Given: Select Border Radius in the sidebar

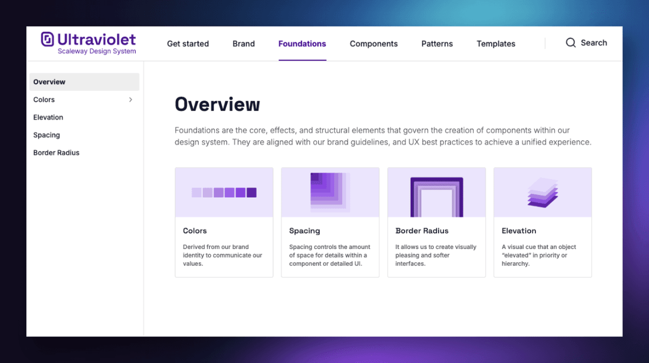Looking at the screenshot, I should point(56,153).
